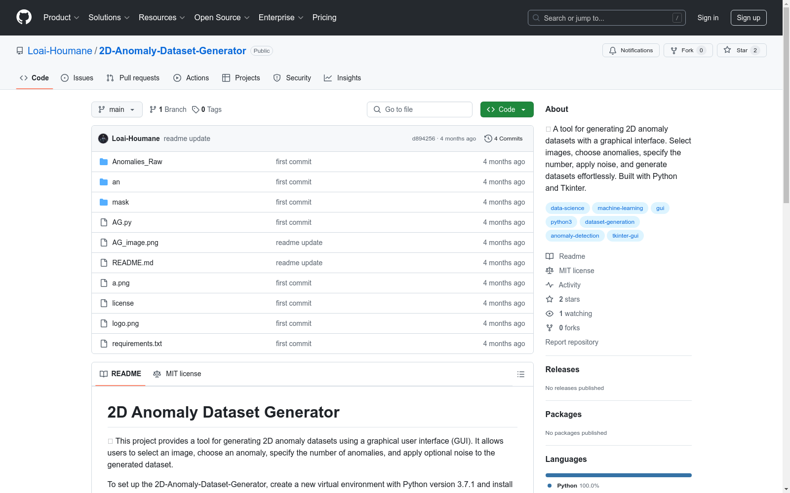
Task: Click the Loai-Houmane avatar in commit row
Action: [103, 139]
